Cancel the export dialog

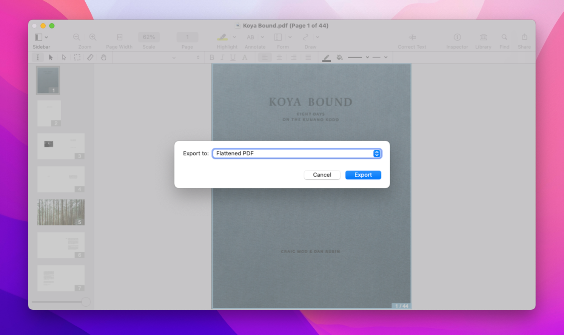coord(322,175)
